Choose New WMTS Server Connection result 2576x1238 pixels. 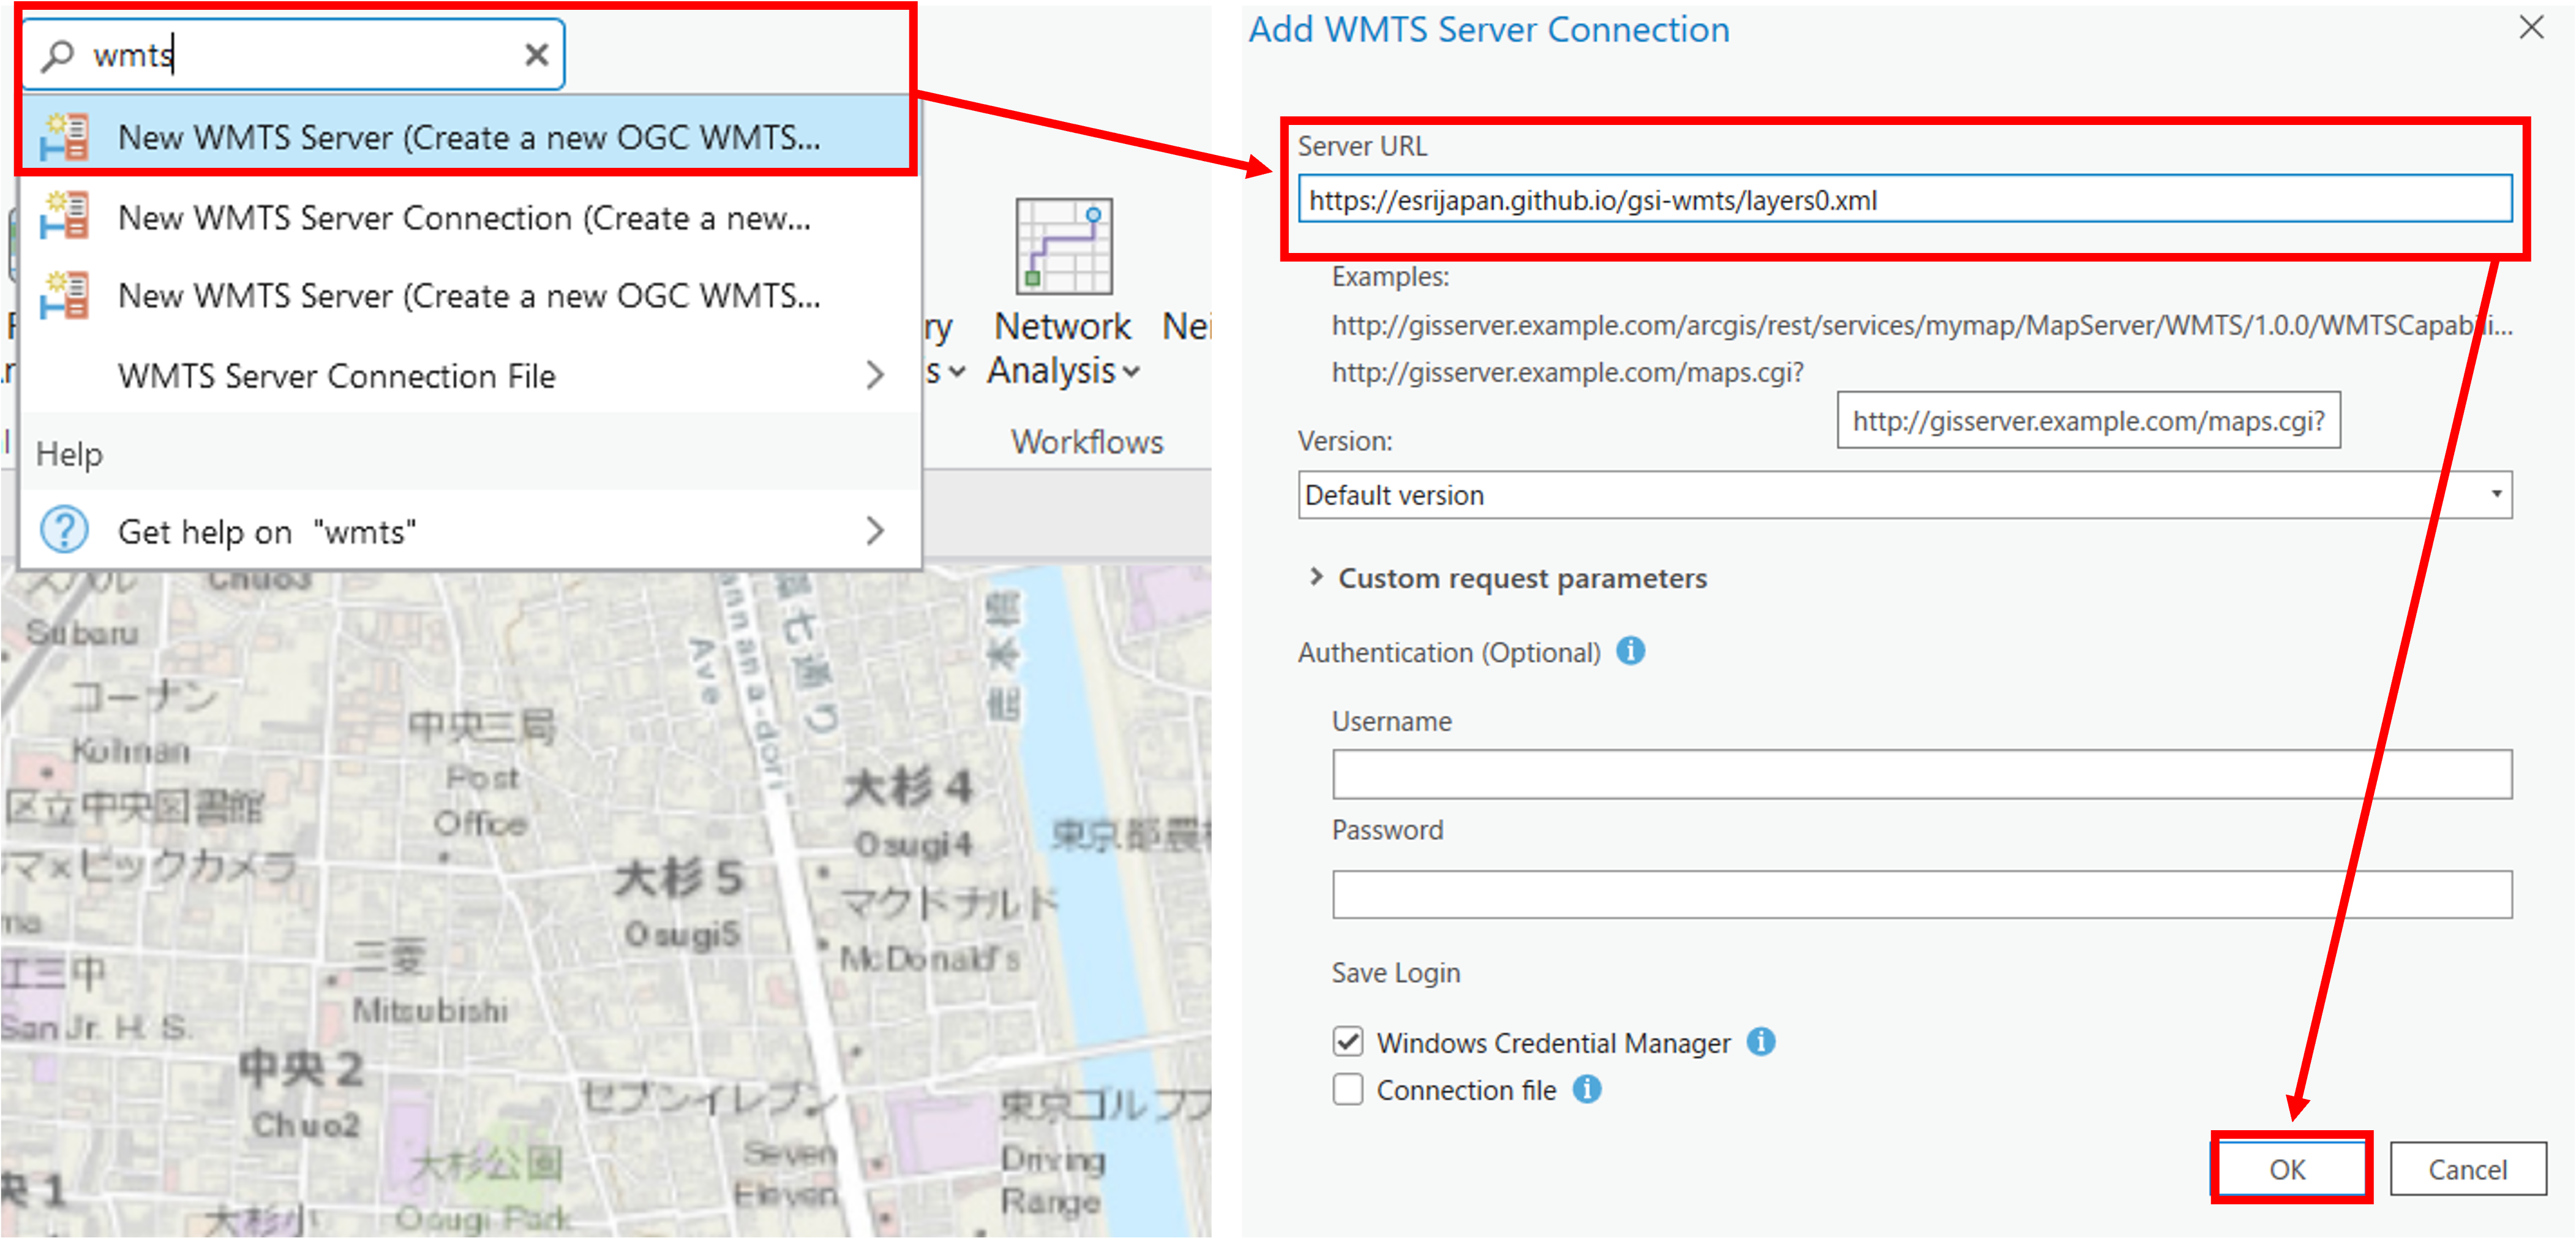click(468, 217)
